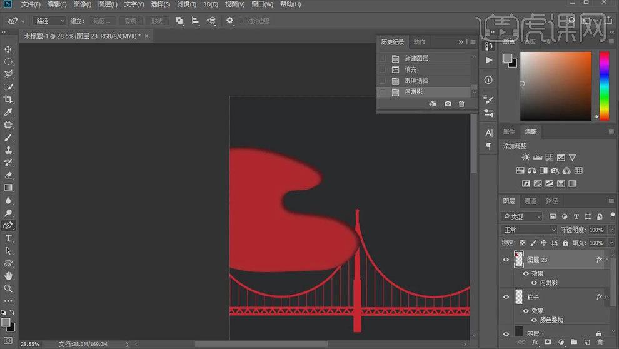Select the Move tool

(8, 49)
